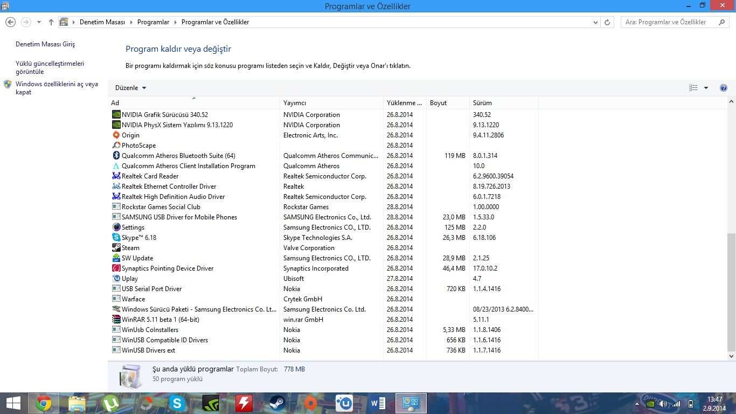Open Microsoft Word from the taskbar
Image resolution: width=736 pixels, height=414 pixels.
(378, 403)
